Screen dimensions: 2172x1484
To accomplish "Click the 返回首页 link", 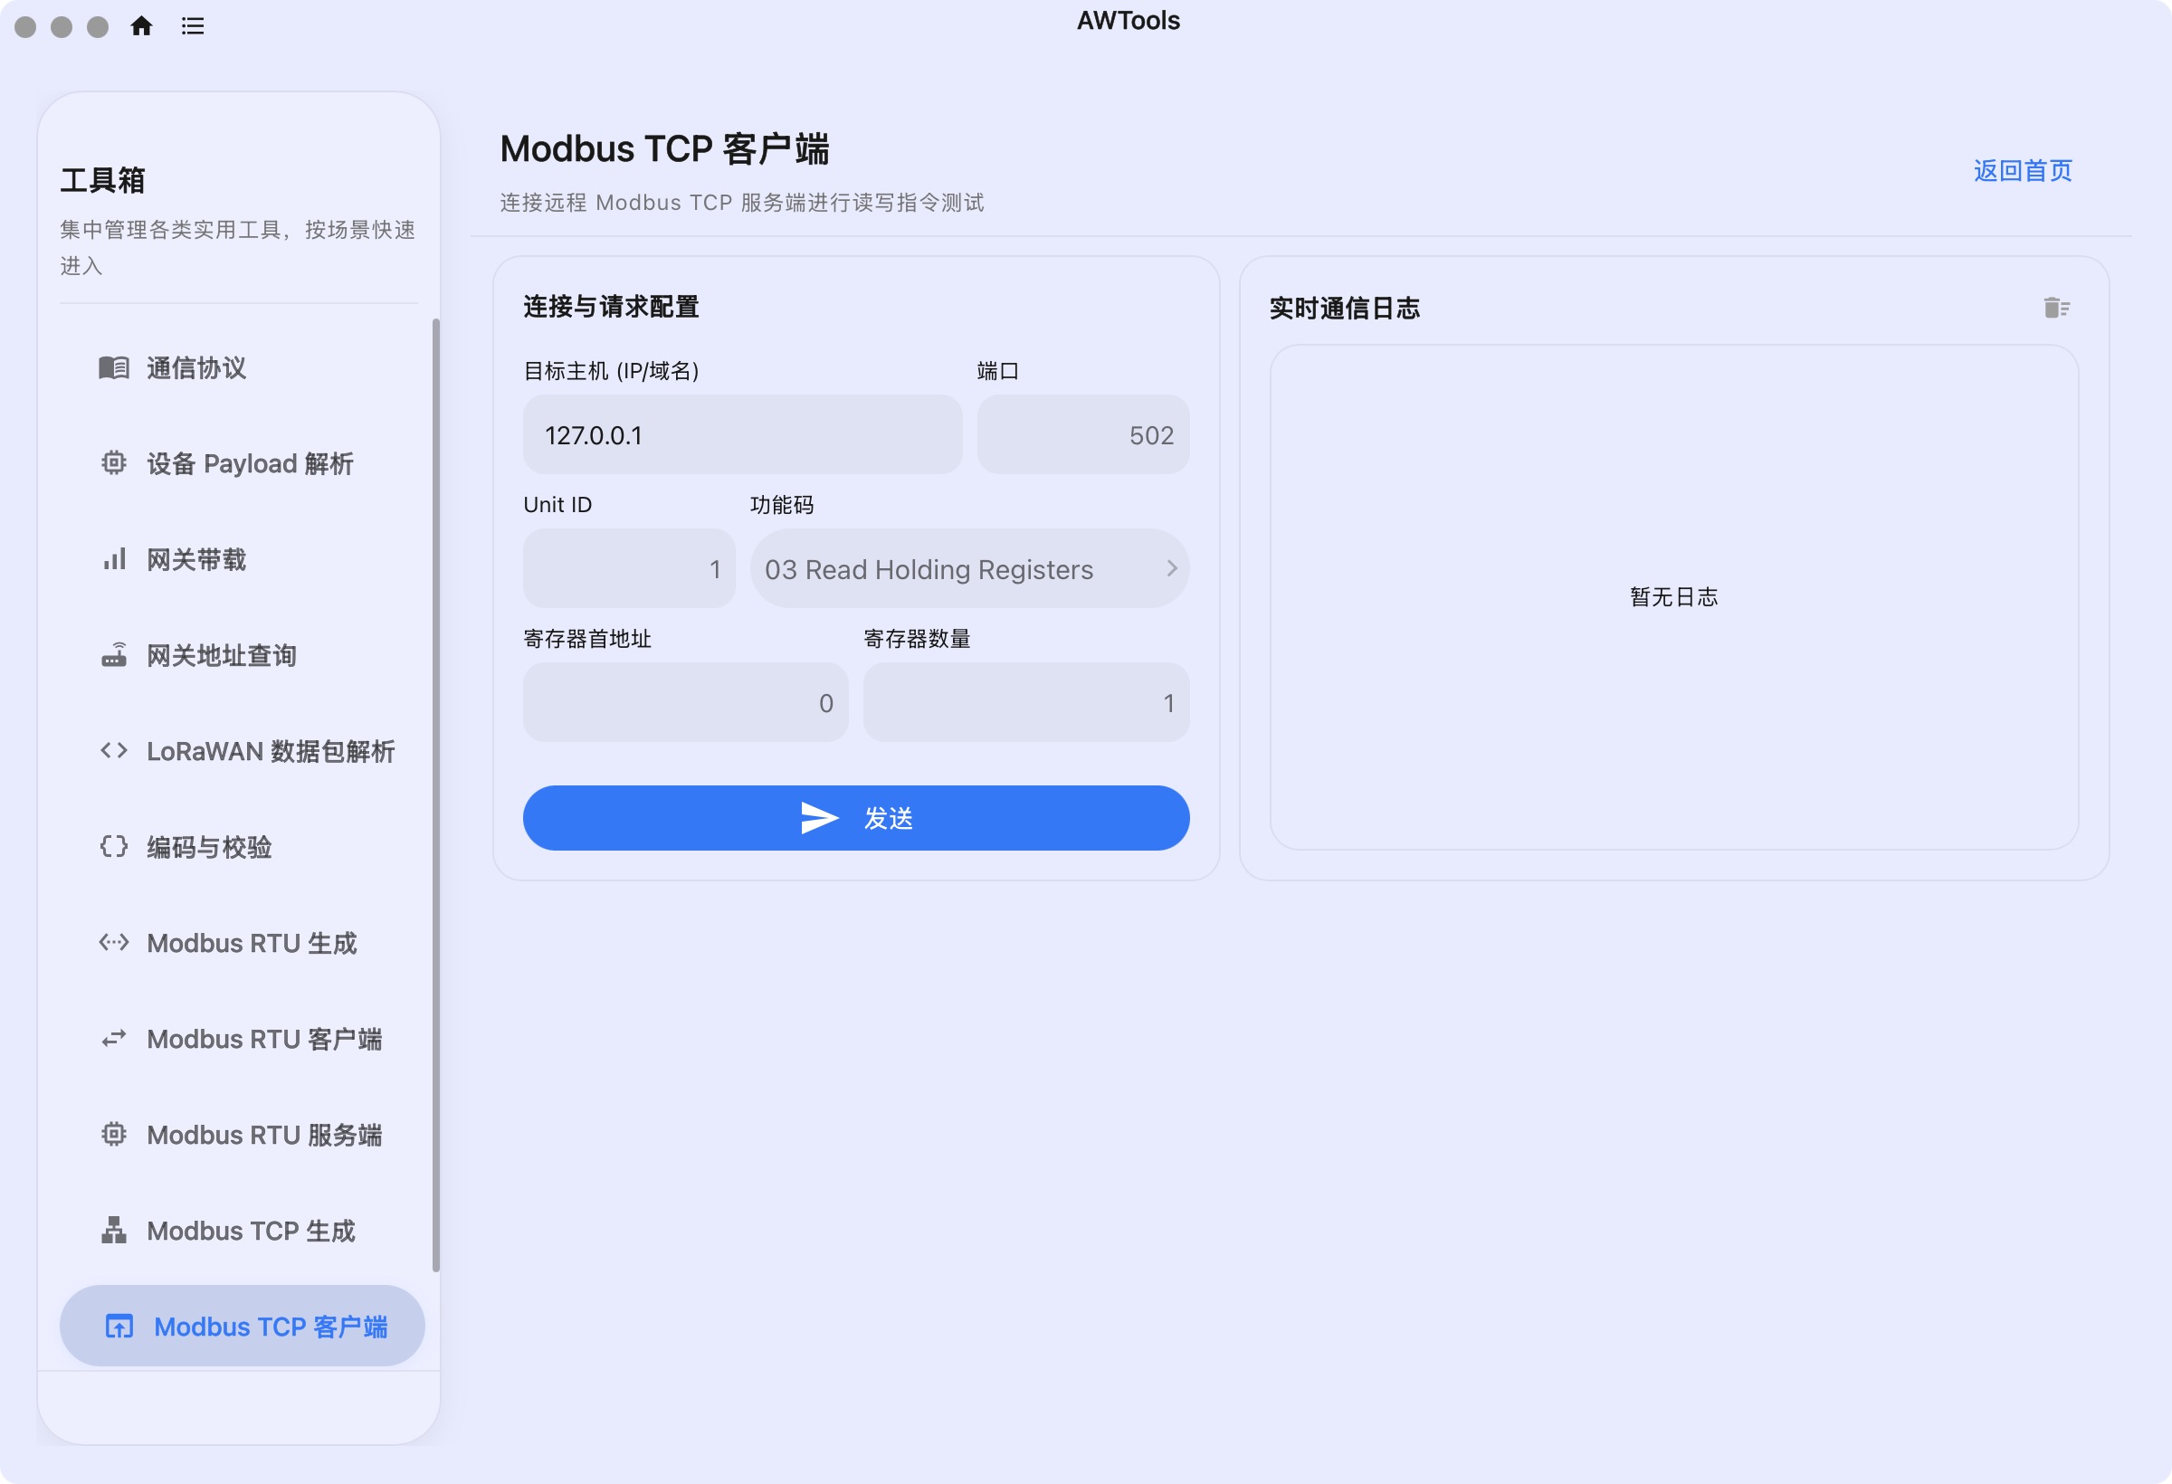I will click(2023, 171).
